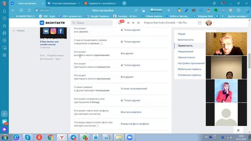The height and width of the screenshot is (141, 251).
Task: Change direct connection in calls setting
Action: (131, 42)
